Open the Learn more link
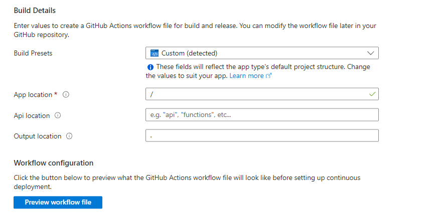Image resolution: width=434 pixels, height=216 pixels. coord(246,76)
